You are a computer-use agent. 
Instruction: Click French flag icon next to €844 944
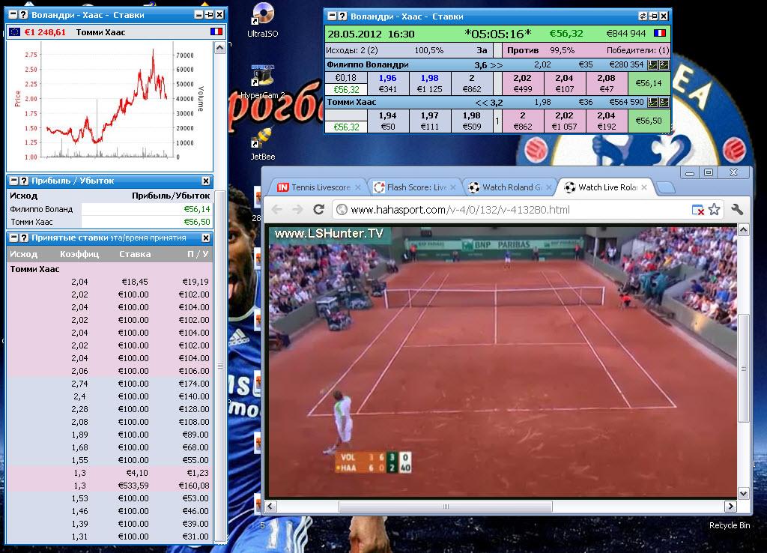[660, 33]
